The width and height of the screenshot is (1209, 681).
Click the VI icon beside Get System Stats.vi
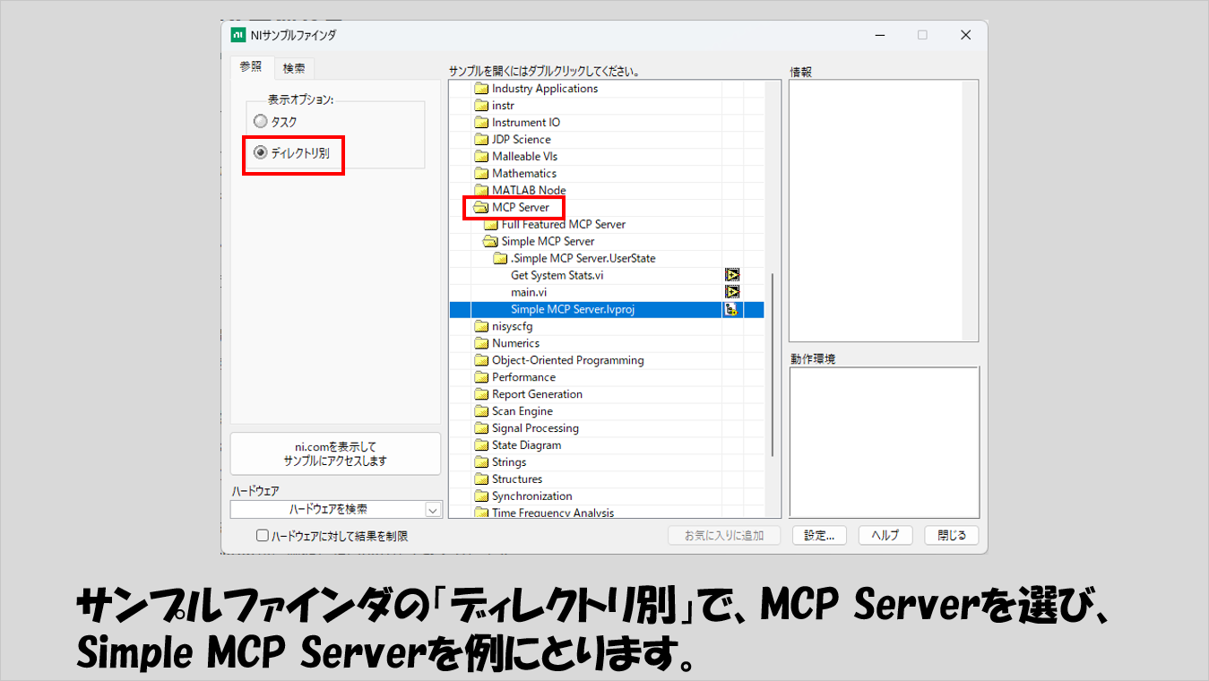[732, 275]
